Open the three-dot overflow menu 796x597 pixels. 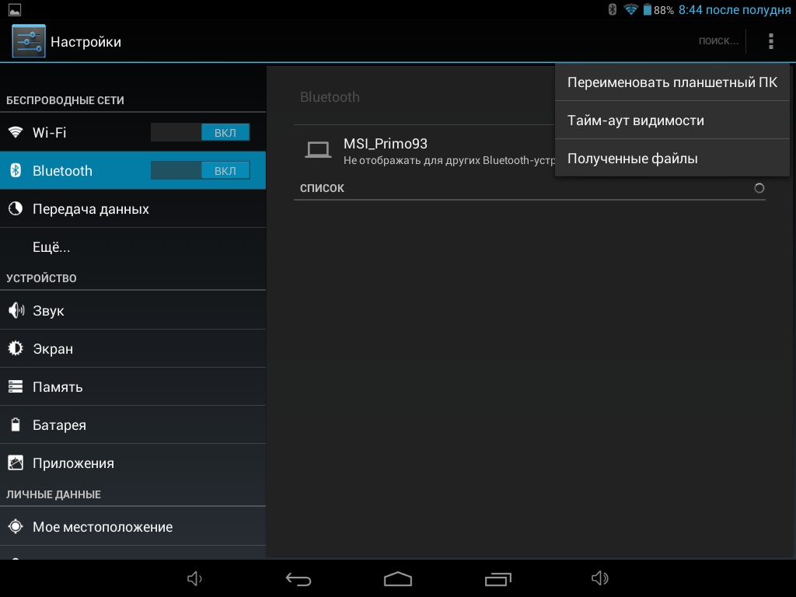click(x=770, y=41)
